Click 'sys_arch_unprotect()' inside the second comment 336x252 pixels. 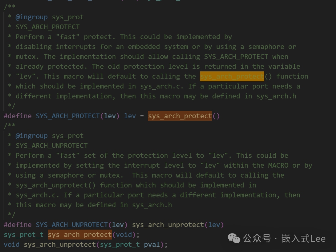pyautogui.click(x=55, y=185)
